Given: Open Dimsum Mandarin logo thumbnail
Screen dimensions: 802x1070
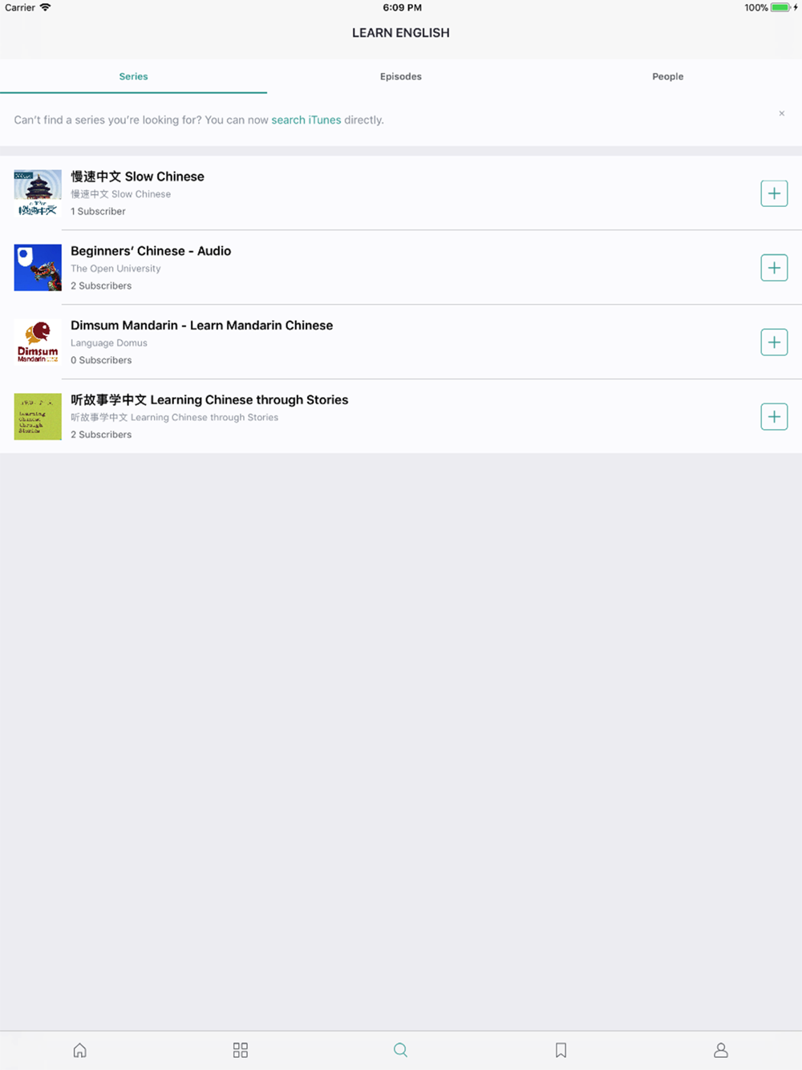Looking at the screenshot, I should click(38, 342).
